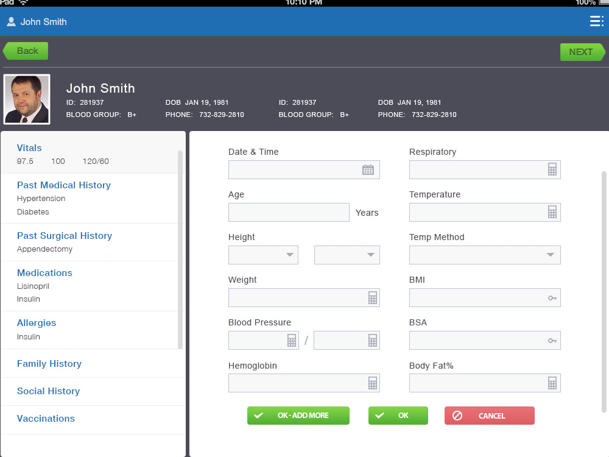Open calculator icon in diastolic Blood Pressure field

coord(373,341)
